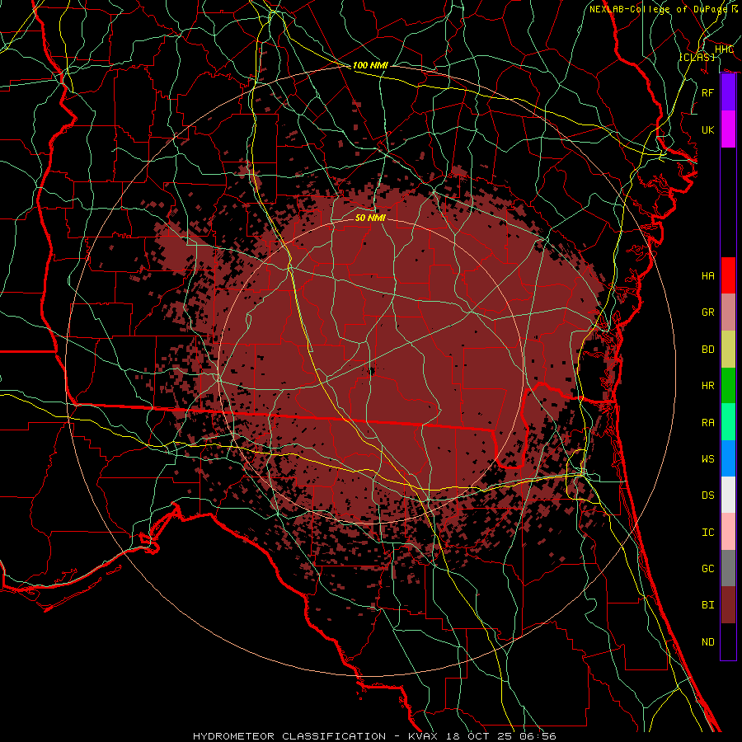Click the DS legend label
Image resolution: width=742 pixels, height=742 pixels.
pyautogui.click(x=707, y=495)
